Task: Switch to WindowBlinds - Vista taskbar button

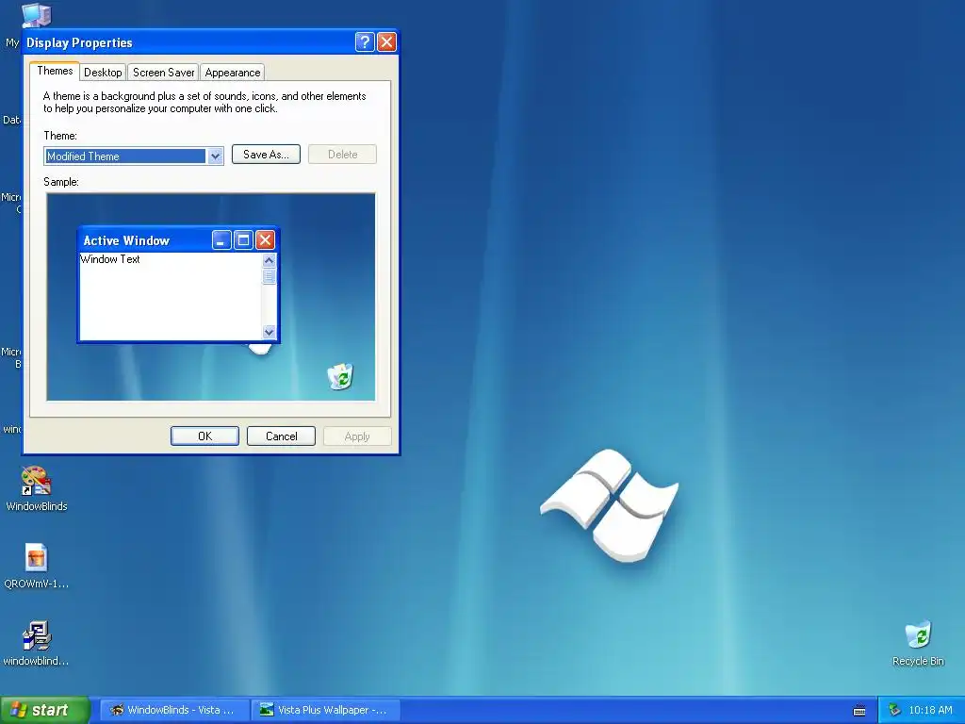Action: (x=174, y=710)
